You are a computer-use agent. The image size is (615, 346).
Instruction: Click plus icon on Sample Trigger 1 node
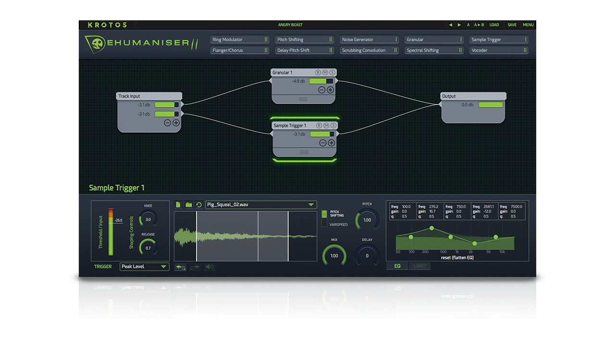(x=331, y=143)
